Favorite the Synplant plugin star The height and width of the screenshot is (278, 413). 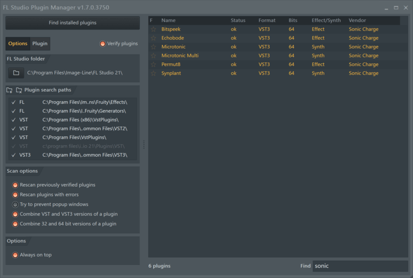[x=153, y=73]
